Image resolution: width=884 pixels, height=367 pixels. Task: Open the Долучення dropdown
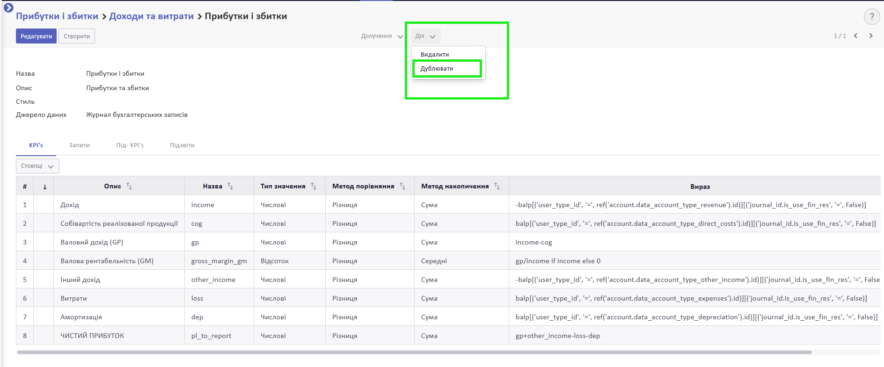click(x=381, y=36)
